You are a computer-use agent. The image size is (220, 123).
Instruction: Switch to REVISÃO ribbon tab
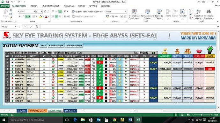93,6
